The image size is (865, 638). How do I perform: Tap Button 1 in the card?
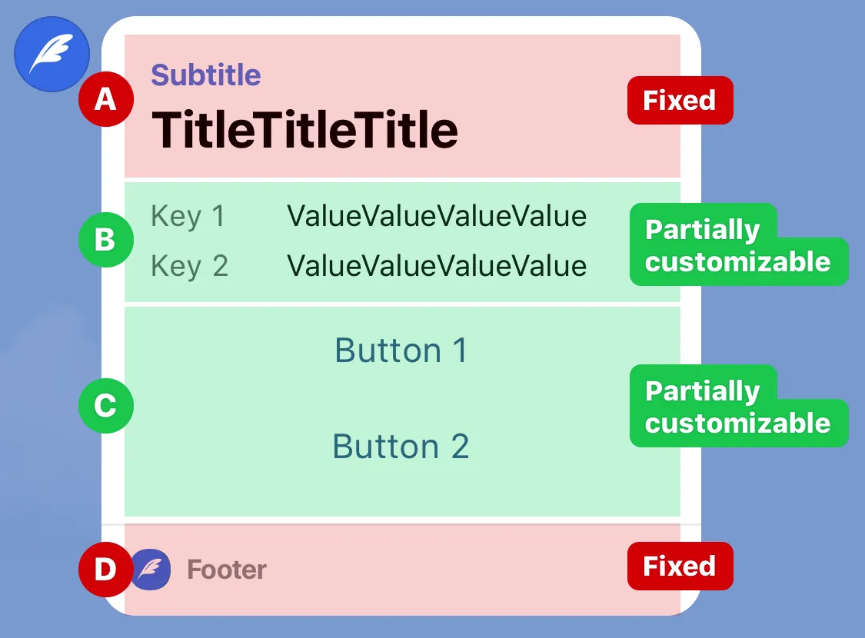(401, 351)
